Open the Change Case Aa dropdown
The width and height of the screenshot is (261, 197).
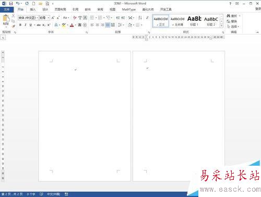[x=66, y=18]
